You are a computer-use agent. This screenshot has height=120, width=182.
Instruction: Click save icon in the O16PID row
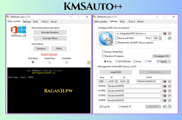(x=165, y=100)
